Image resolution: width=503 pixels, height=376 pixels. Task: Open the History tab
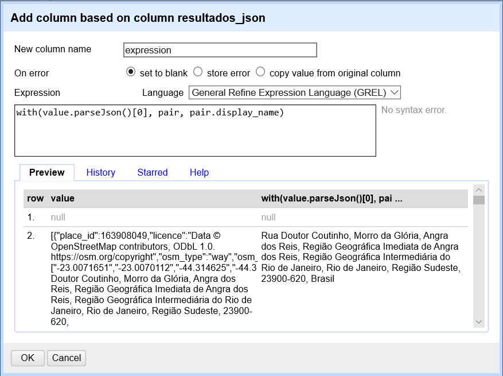[x=101, y=172]
